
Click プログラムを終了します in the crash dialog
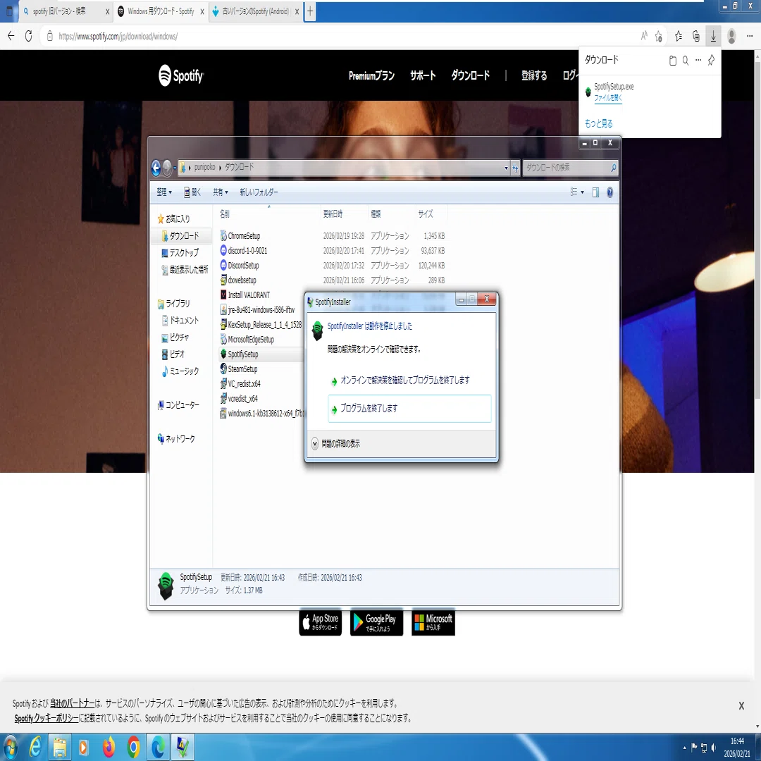[x=409, y=409]
